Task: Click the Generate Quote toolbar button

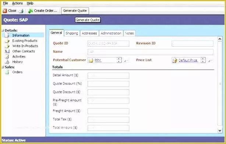Action: 75,11
